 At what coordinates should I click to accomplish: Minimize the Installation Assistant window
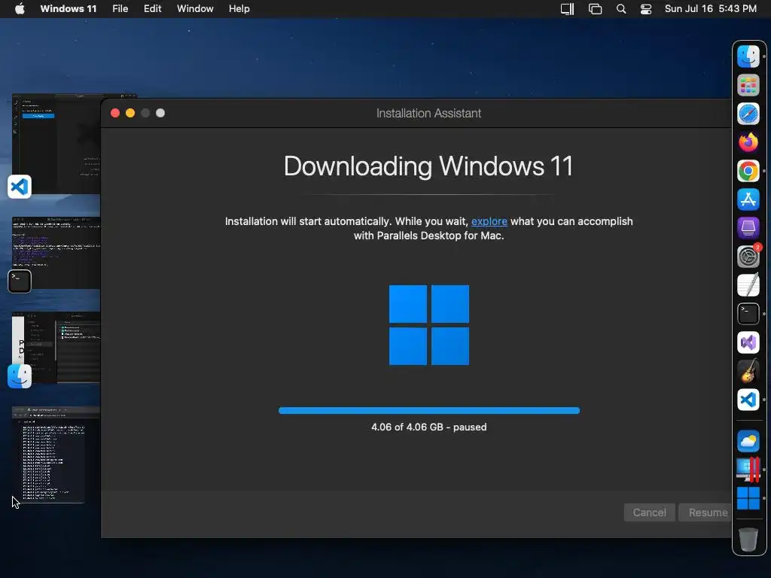pos(130,113)
